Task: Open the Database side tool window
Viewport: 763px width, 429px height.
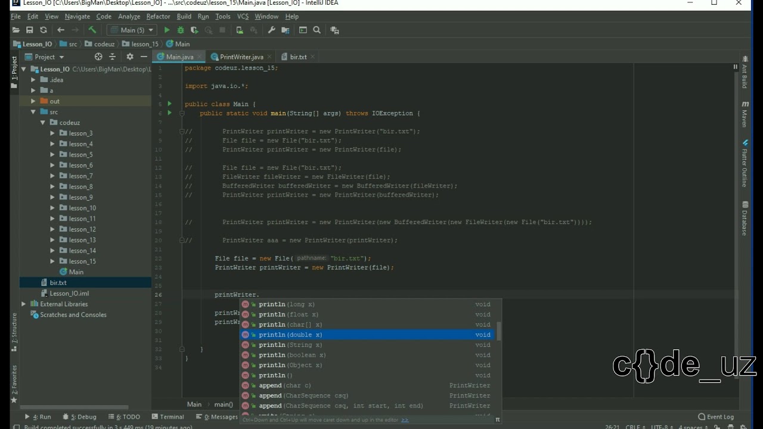Action: point(745,219)
